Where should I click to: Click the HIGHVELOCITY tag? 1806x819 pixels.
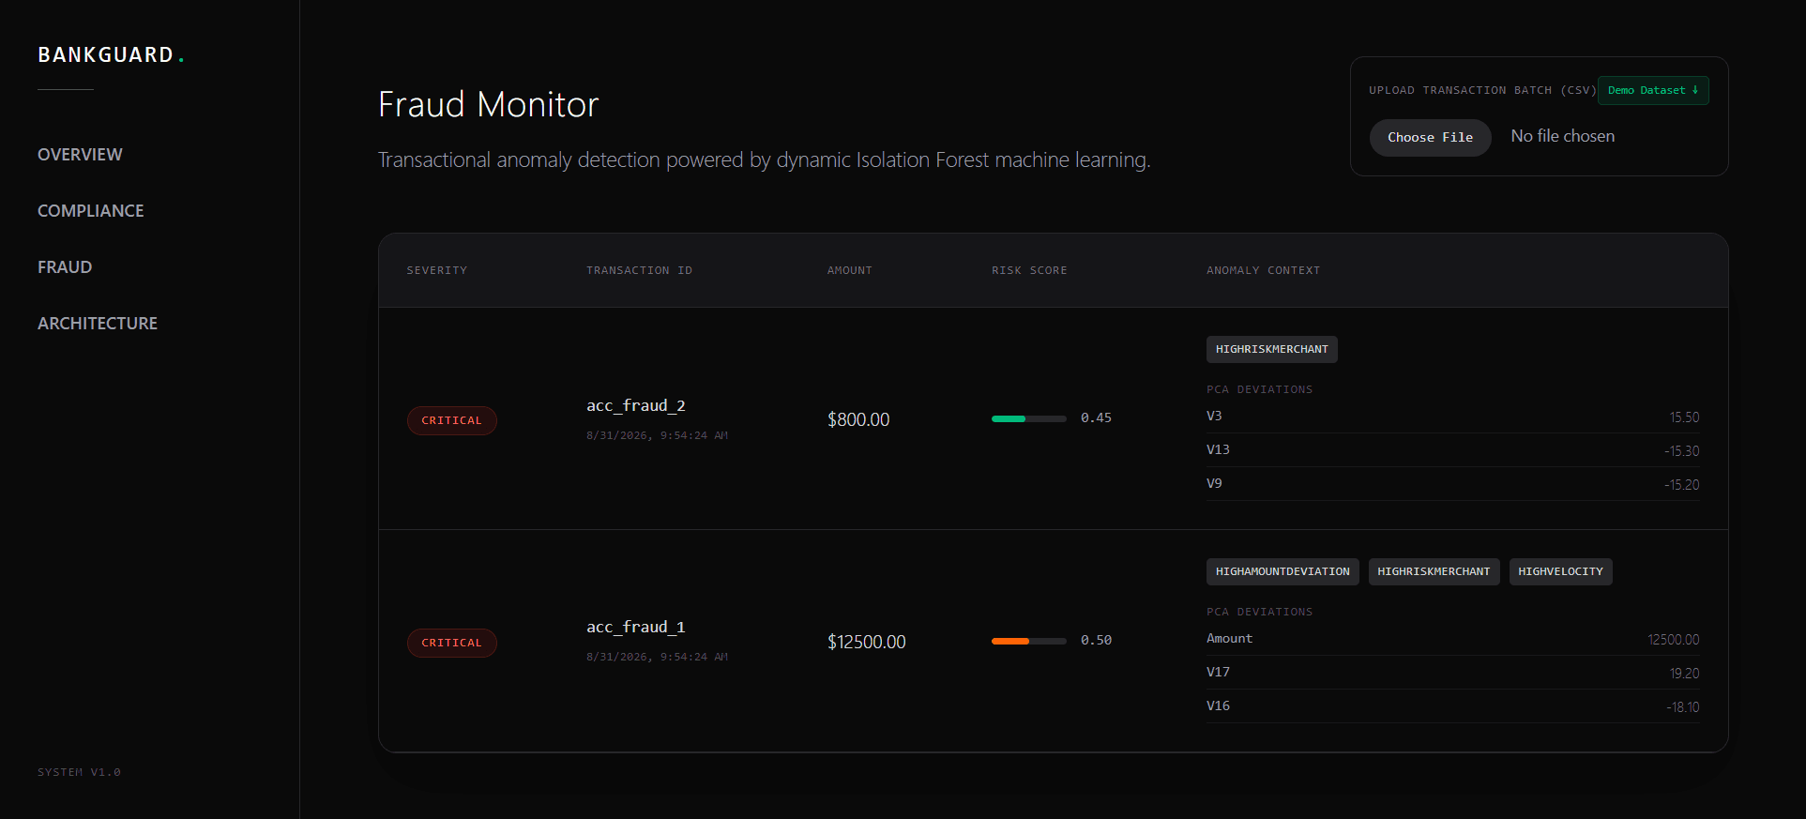1560,571
